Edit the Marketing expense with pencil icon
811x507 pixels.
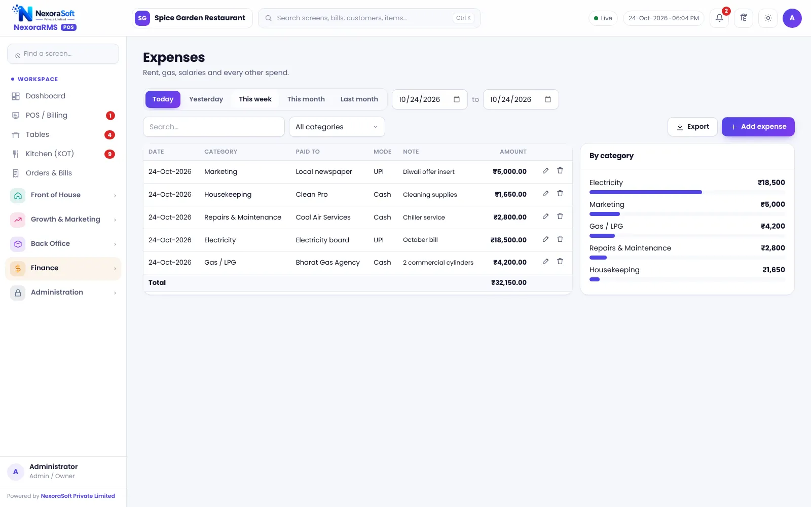tap(545, 171)
